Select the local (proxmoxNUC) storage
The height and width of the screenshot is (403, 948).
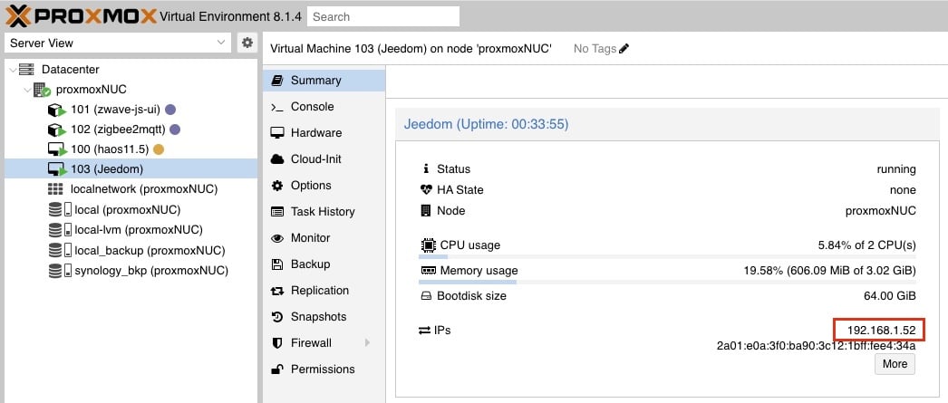[128, 210]
